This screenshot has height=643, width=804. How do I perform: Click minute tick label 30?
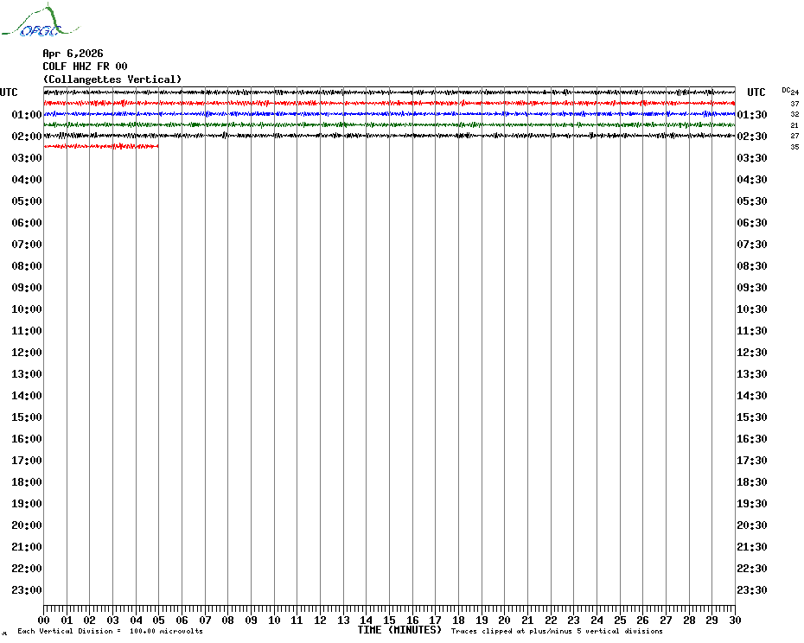(736, 620)
